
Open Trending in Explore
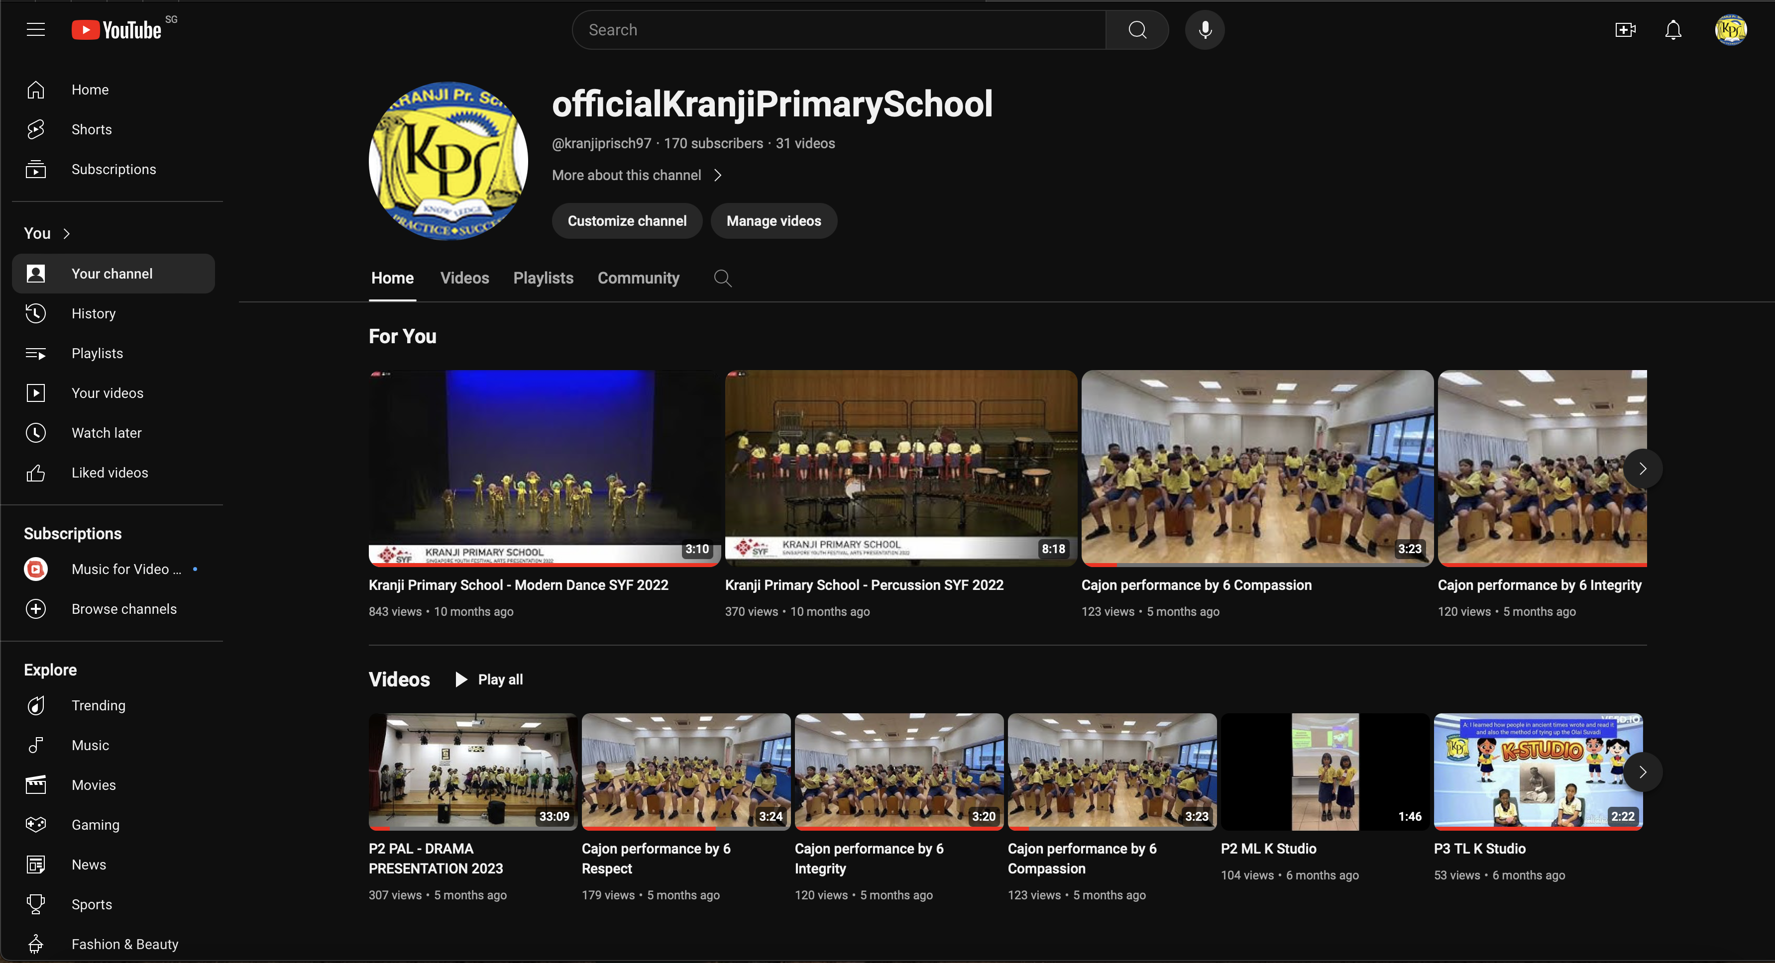tap(113, 705)
